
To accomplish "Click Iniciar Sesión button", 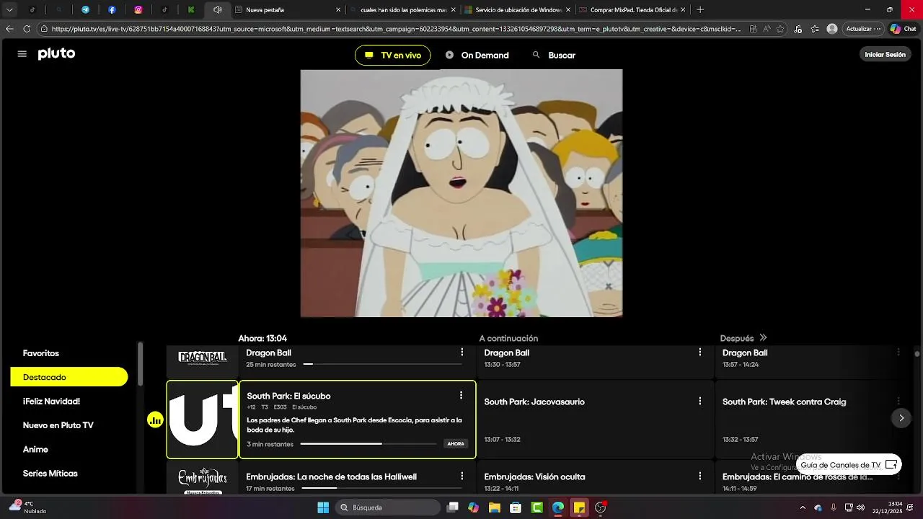I will (885, 55).
